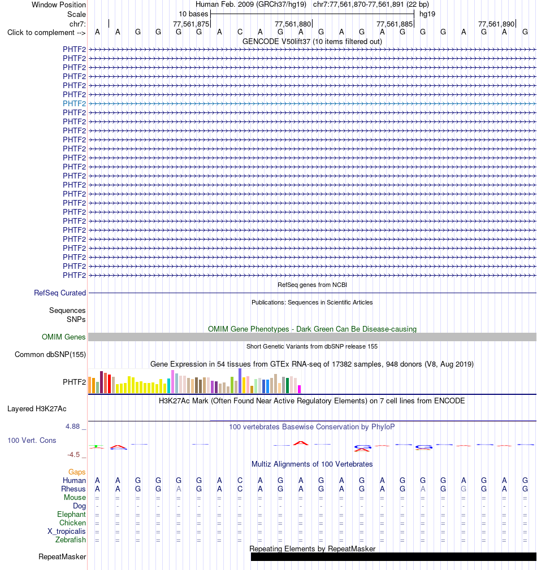Click the Window Position track label
Viewport: 537px width, 570px height.
point(59,5)
